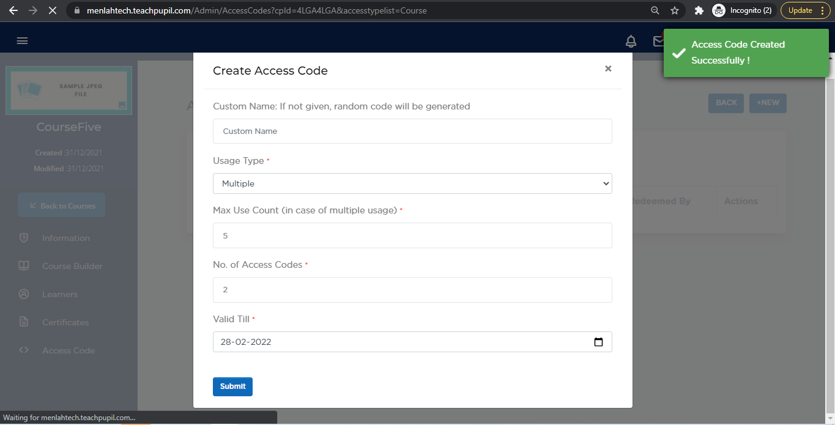This screenshot has width=835, height=425.
Task: Go to Learners in sidebar
Action: pos(60,295)
